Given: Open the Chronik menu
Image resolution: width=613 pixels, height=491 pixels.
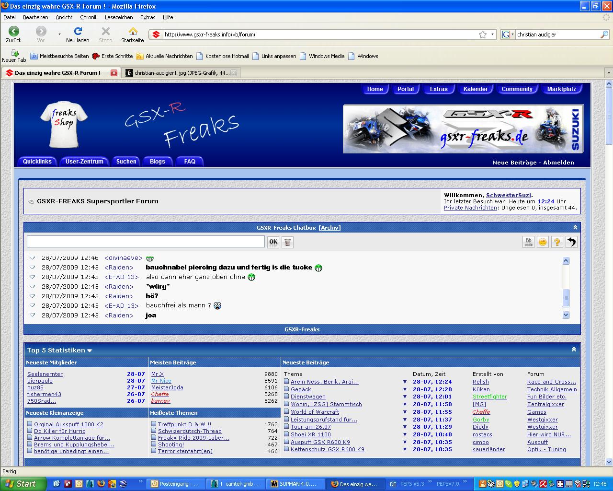Looking at the screenshot, I should [89, 17].
